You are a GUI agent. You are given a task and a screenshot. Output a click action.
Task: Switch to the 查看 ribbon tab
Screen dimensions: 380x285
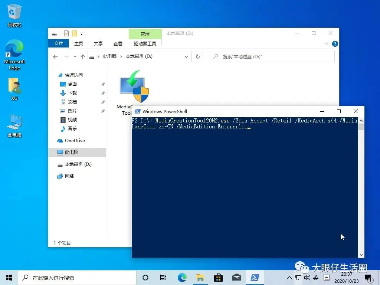pyautogui.click(x=118, y=43)
